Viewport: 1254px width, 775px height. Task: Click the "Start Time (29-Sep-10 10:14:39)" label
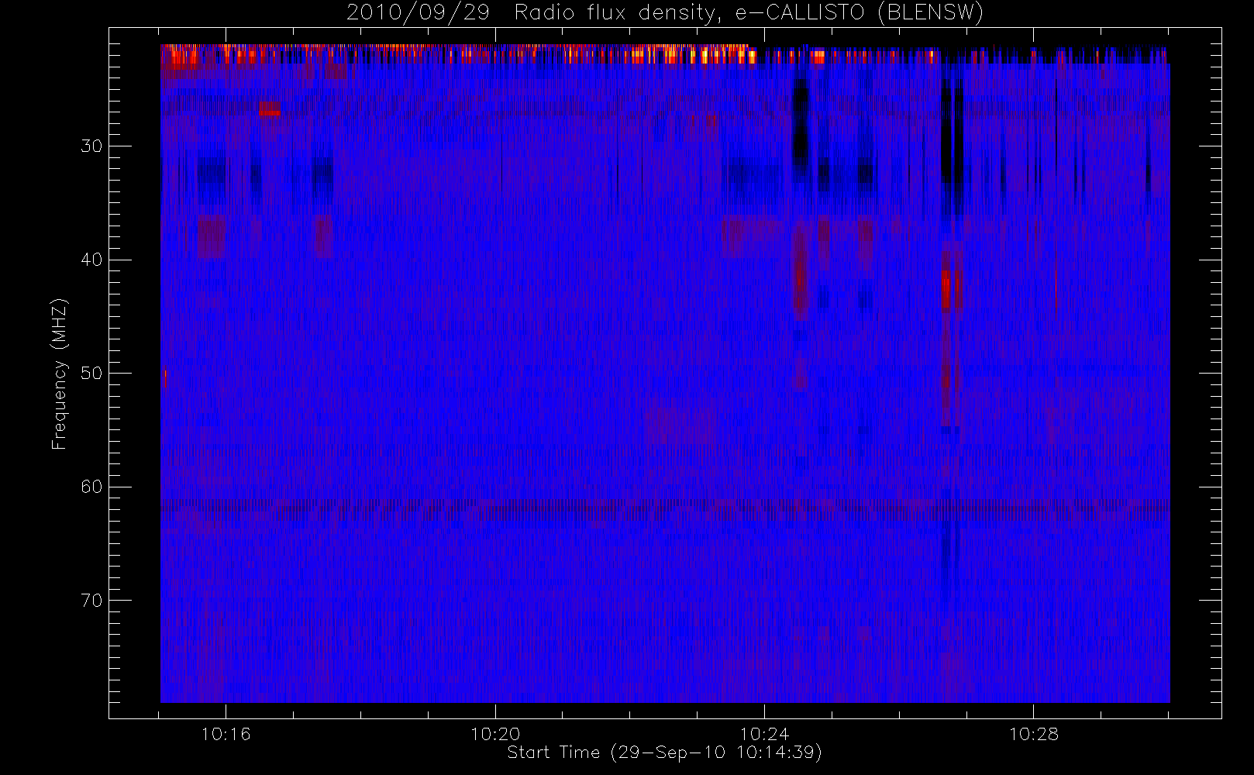pyautogui.click(x=664, y=753)
